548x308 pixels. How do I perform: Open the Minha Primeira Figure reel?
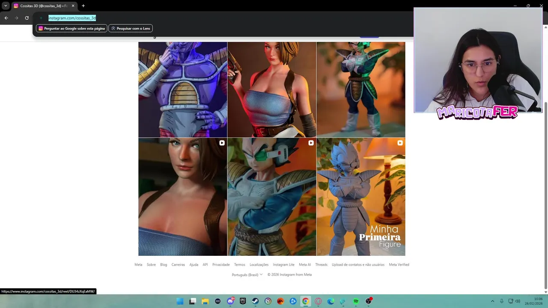coord(361,197)
